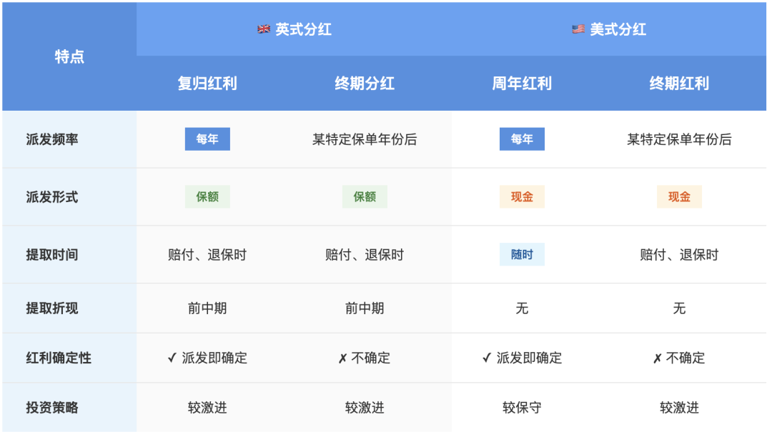Screen dimensions: 772x437
Task: Click the X mark in the 终期分红 certainty cell
Action: point(342,358)
